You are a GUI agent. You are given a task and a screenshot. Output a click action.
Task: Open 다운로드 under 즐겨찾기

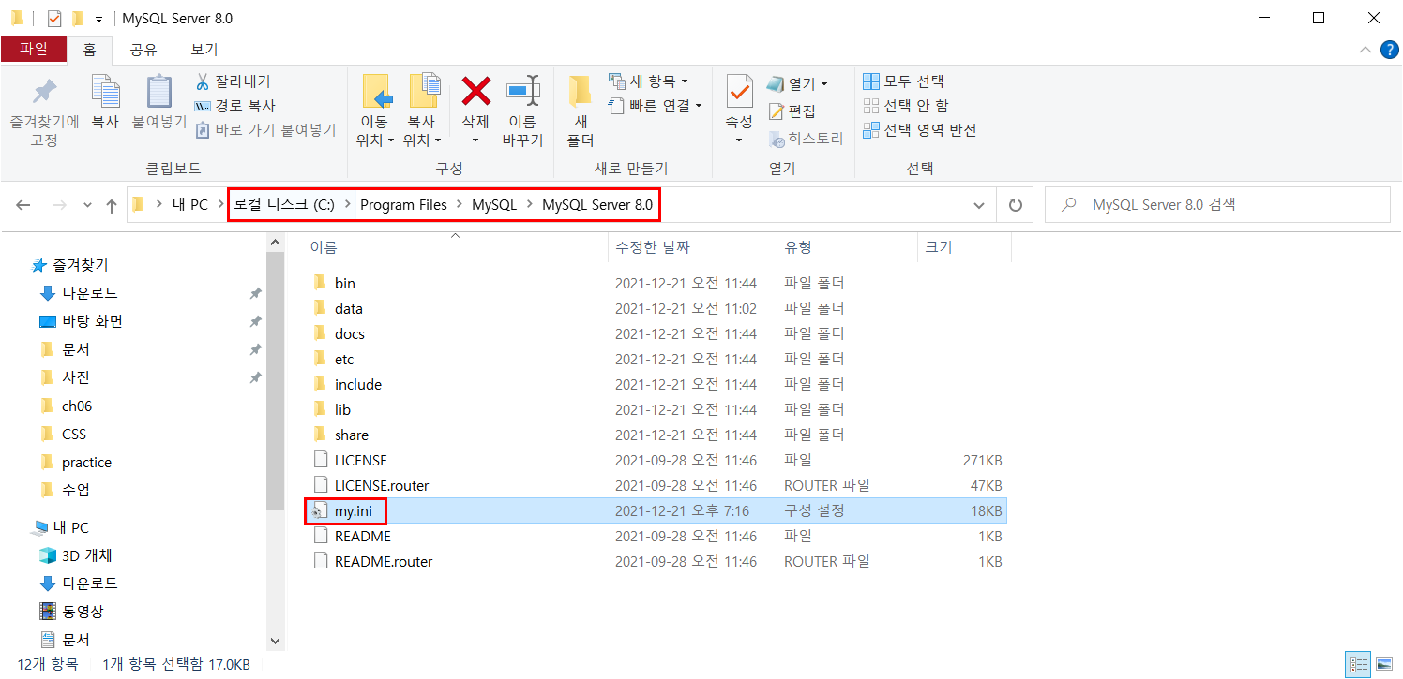[89, 293]
